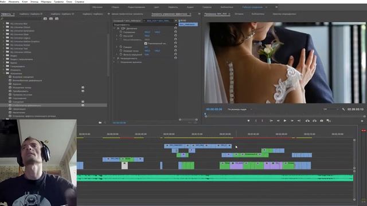The image size is (367, 206).
Task: Open the Button Editor plus icon
Action: coord(362,121)
